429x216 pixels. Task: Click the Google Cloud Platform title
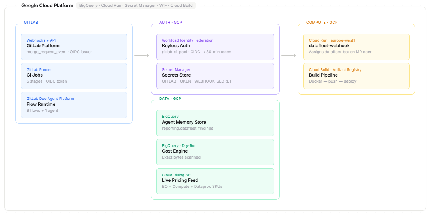tap(47, 6)
